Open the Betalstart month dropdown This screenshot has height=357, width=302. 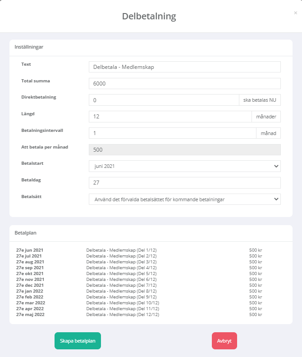(x=184, y=166)
